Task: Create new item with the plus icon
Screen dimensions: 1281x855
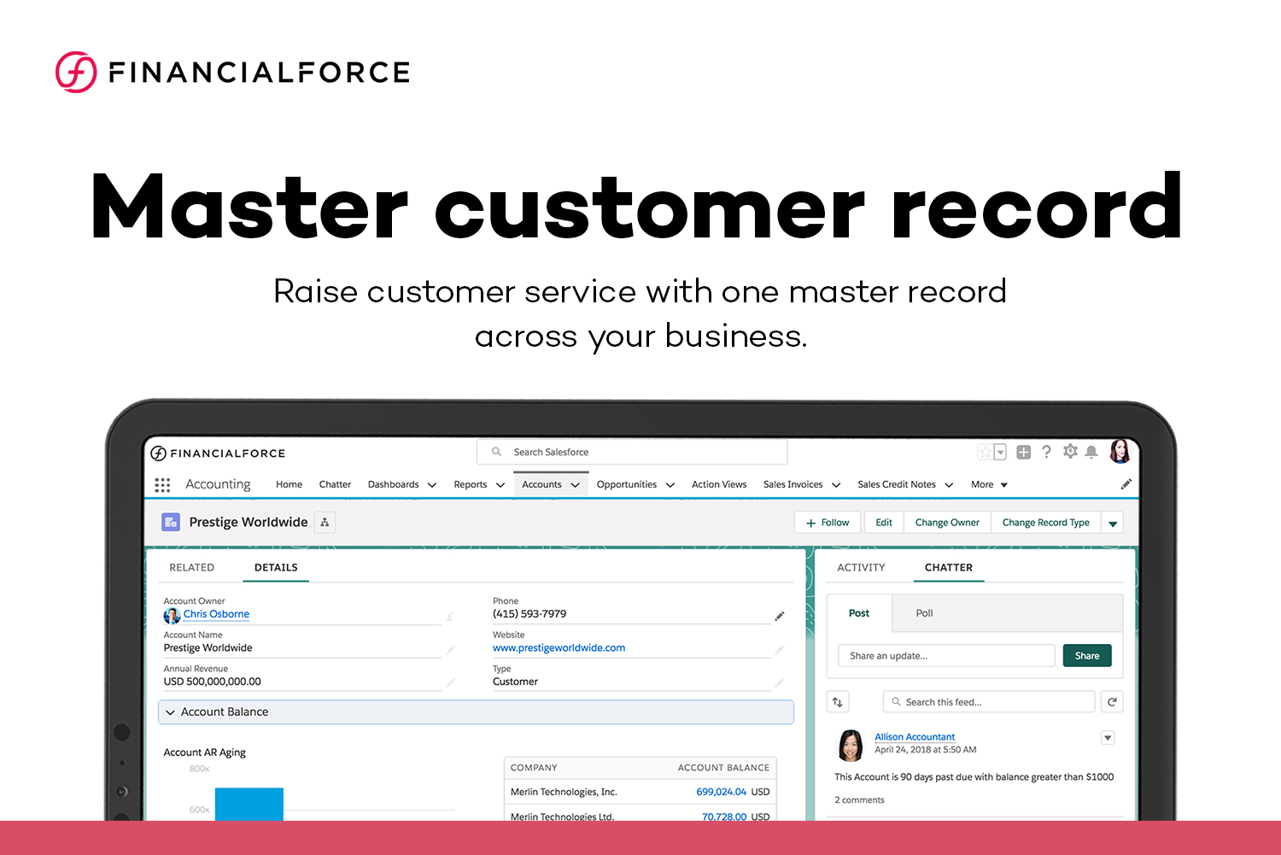Action: 1023,452
